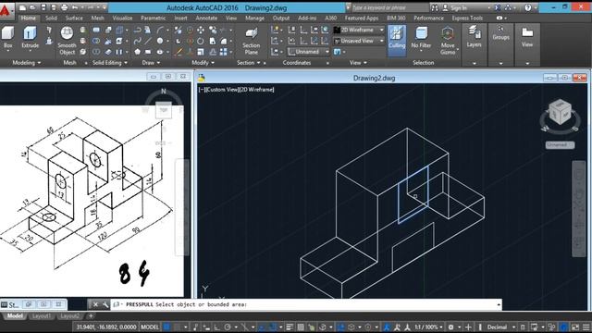
Task: Open the Help question mark icon
Action: pyautogui.click(x=528, y=8)
